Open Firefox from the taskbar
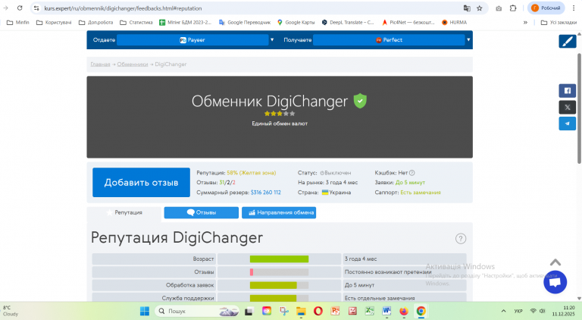This screenshot has width=582, height=320. click(404, 311)
